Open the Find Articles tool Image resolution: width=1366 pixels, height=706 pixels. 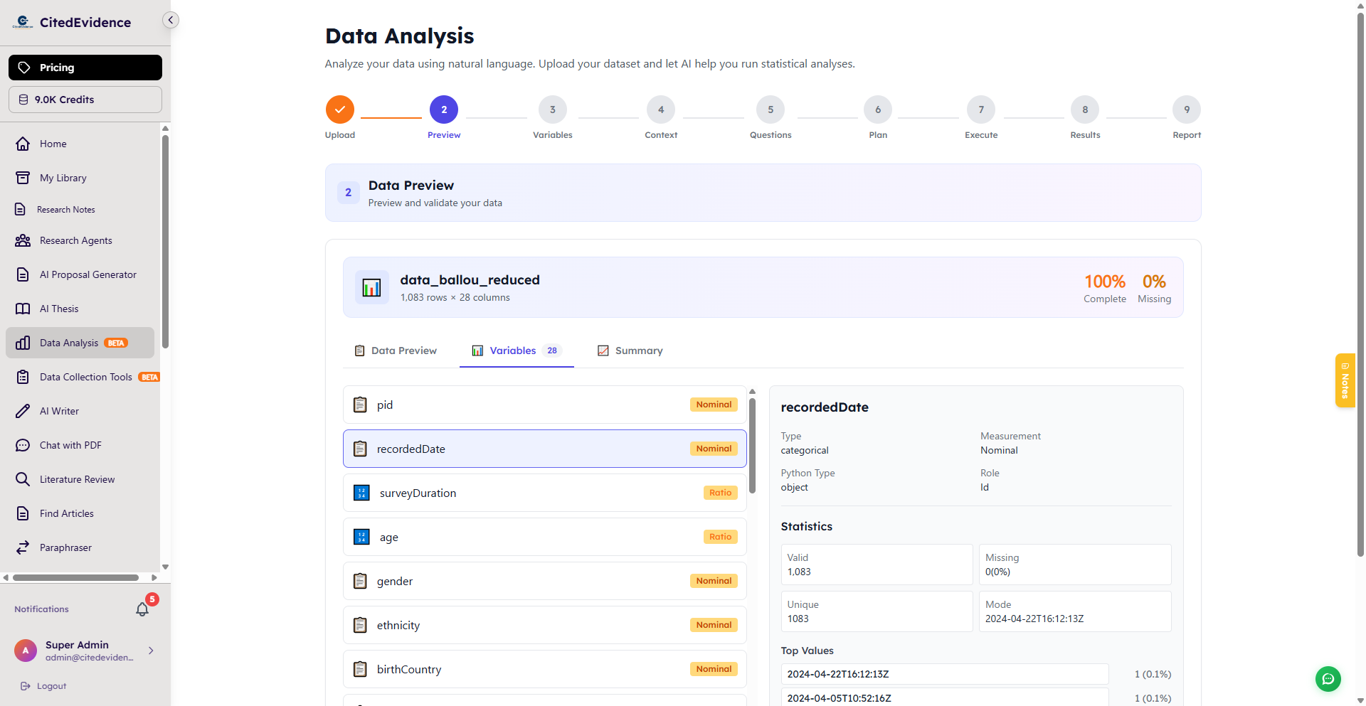click(67, 513)
